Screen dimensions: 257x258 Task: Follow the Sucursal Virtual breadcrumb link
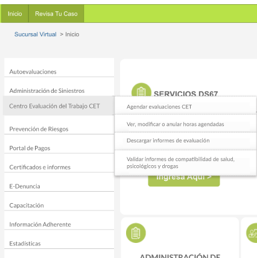point(36,34)
